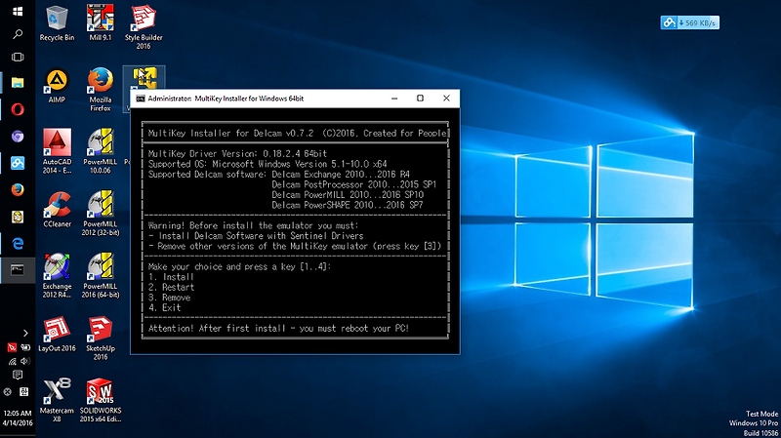Screen dimensions: 781x438
Task: Select the SOLIDWORKS 2015 desktop shortcut
Action: point(101,400)
